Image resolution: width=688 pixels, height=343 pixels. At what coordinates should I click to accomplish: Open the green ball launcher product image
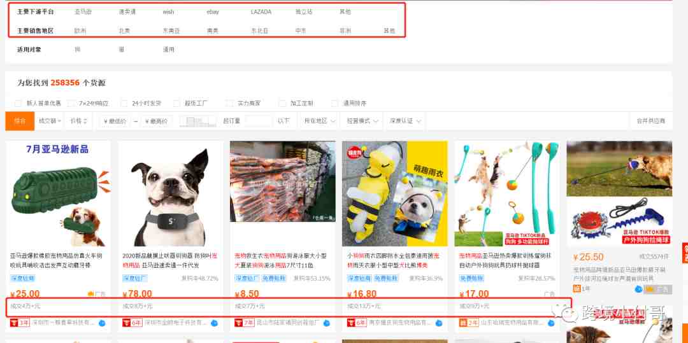point(507,193)
